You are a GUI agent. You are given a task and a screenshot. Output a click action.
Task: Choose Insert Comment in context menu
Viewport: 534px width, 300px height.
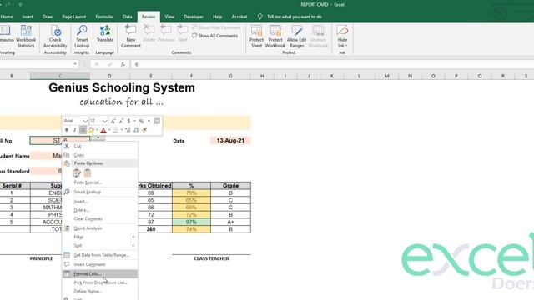point(100,265)
